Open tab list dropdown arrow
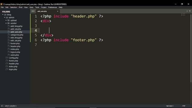 tap(190, 11)
